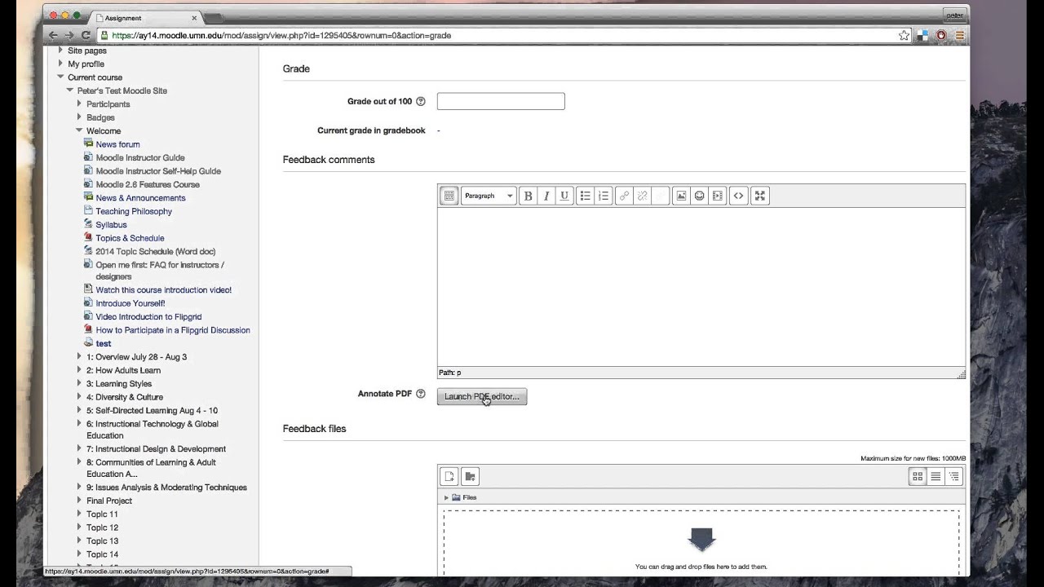Insert an unordered bullet list
This screenshot has width=1044, height=587.
tap(585, 196)
